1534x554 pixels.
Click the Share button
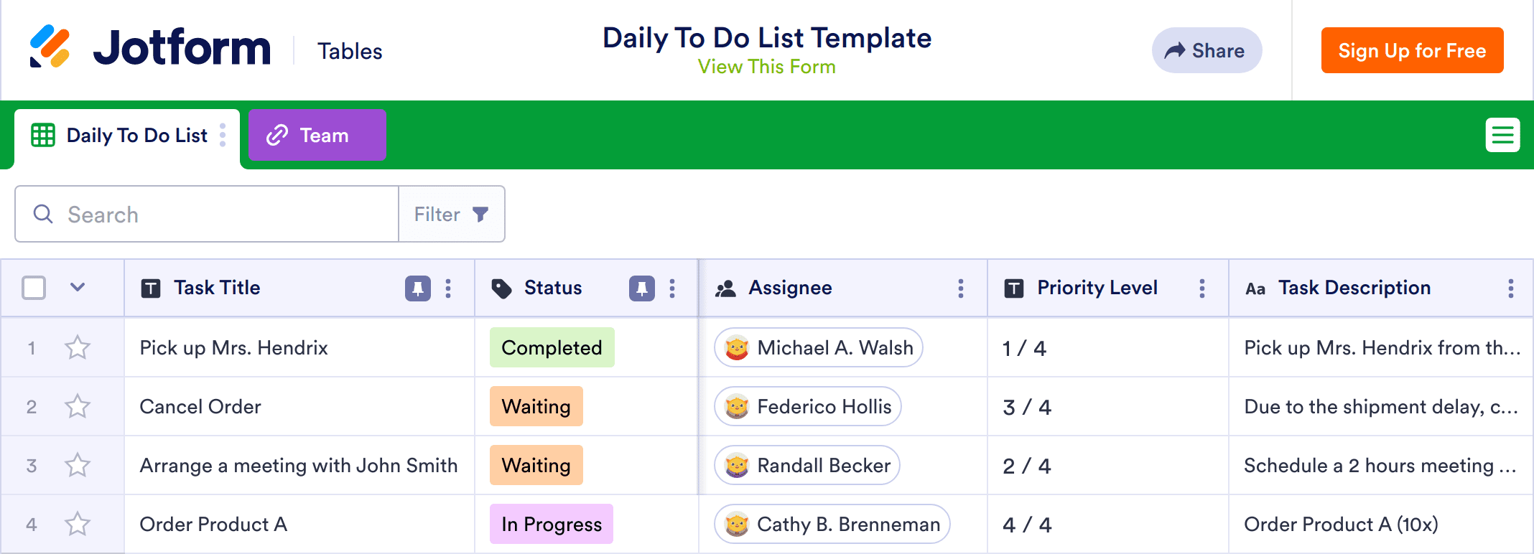[1207, 51]
